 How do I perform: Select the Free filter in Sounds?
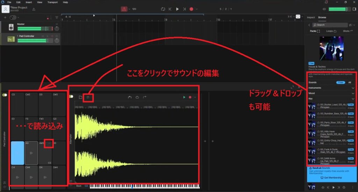[340, 82]
